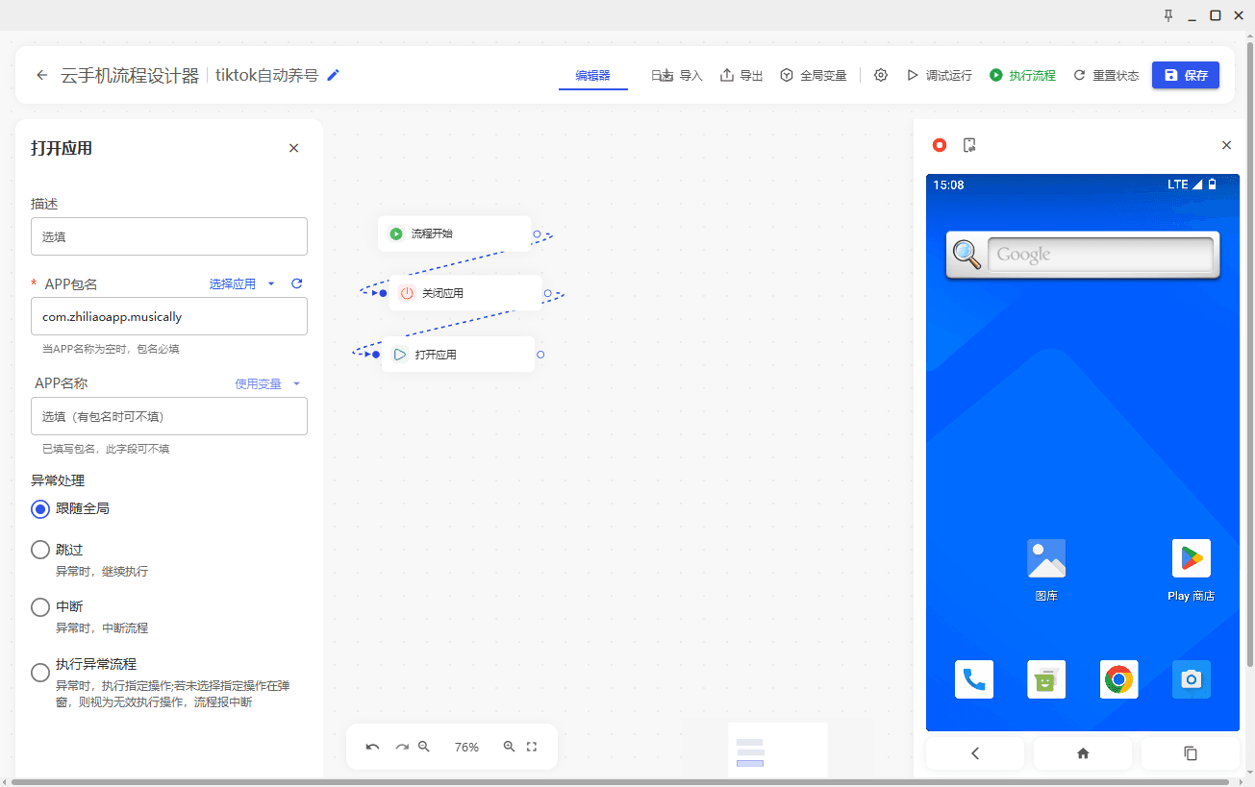Switch to the 编辑器 tab
Viewport: 1255px width, 787px height.
pyautogui.click(x=593, y=75)
